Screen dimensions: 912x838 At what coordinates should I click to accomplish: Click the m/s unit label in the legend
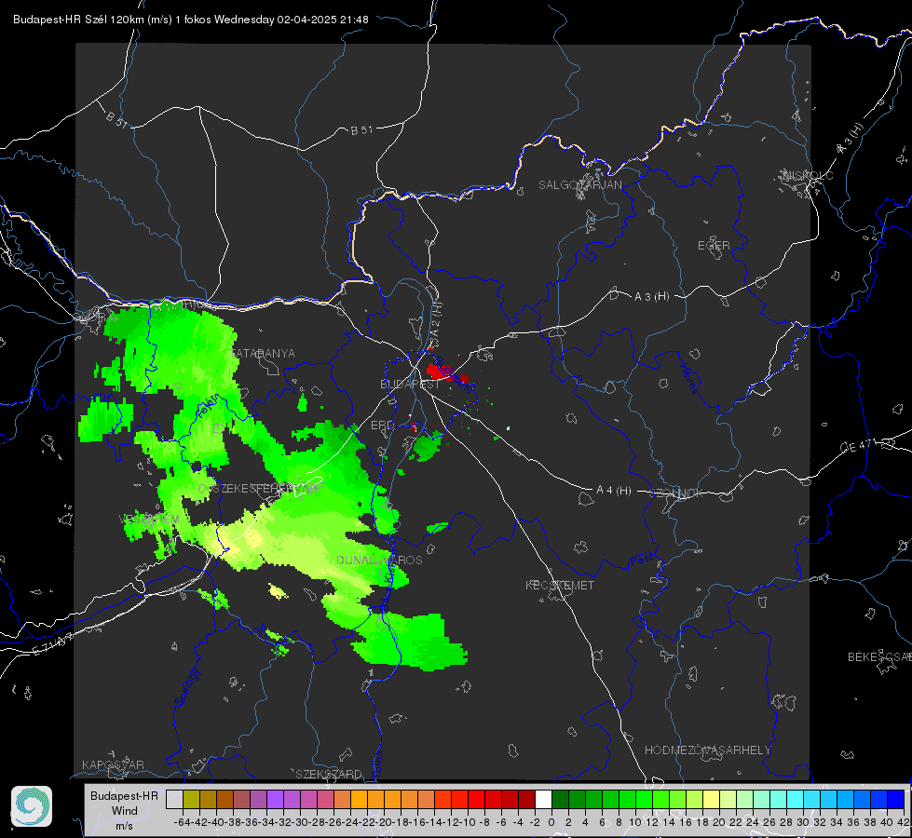pos(124,826)
